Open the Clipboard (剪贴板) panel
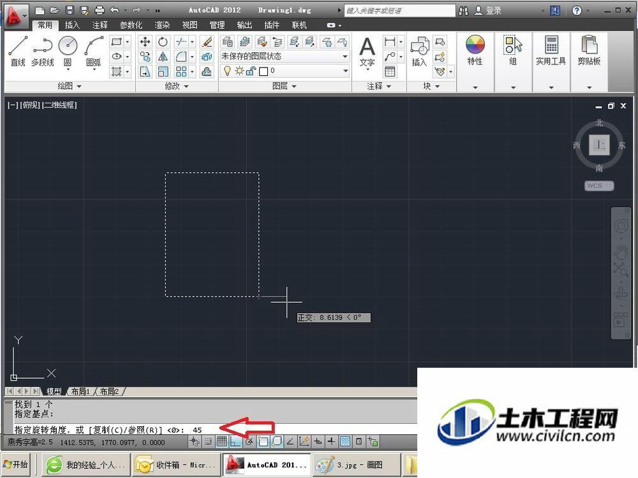Screen dimensions: 638x478 (x=589, y=62)
